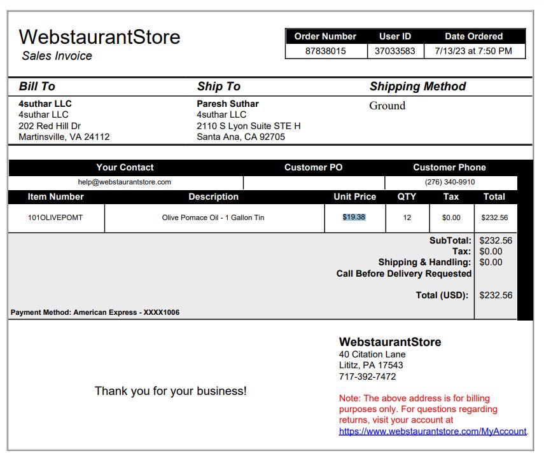Image resolution: width=544 pixels, height=463 pixels.
Task: Click Lititz, PA 17543
Action: tap(371, 365)
